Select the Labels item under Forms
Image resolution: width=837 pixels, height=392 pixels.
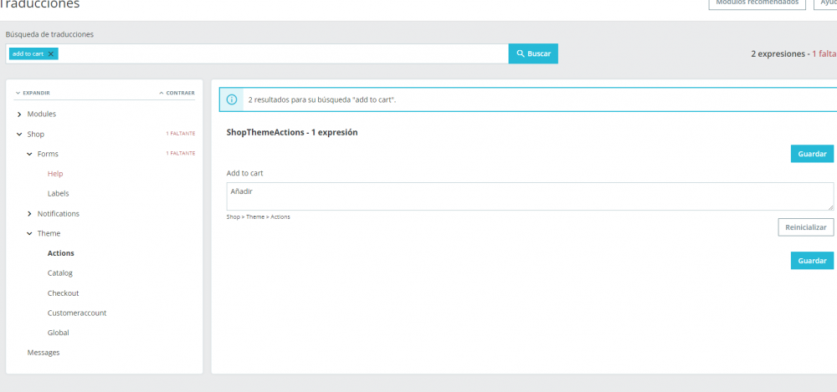pyautogui.click(x=59, y=194)
